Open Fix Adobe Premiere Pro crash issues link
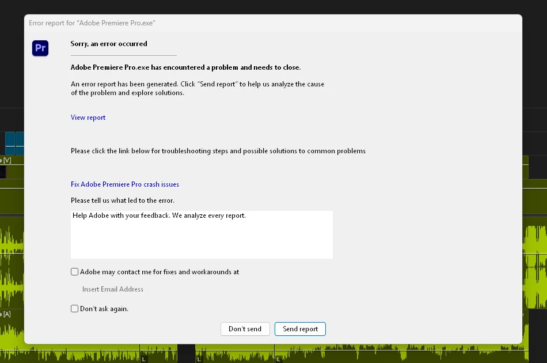547x363 pixels. 125,184
